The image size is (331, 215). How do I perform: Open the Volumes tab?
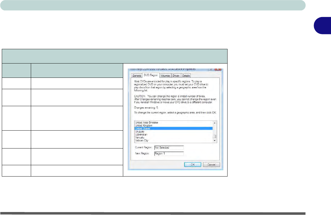coord(165,75)
